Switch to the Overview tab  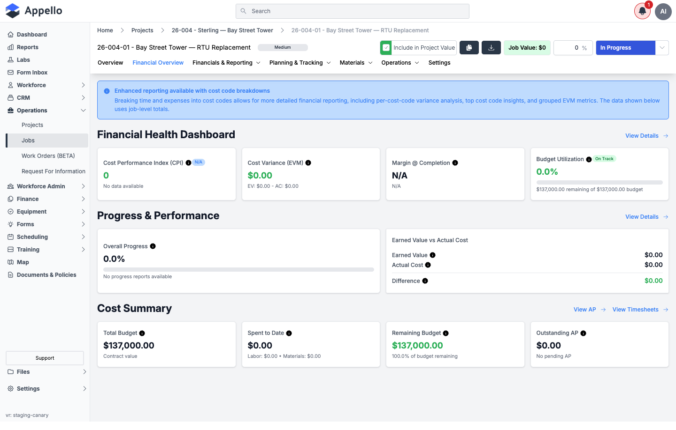click(x=110, y=63)
